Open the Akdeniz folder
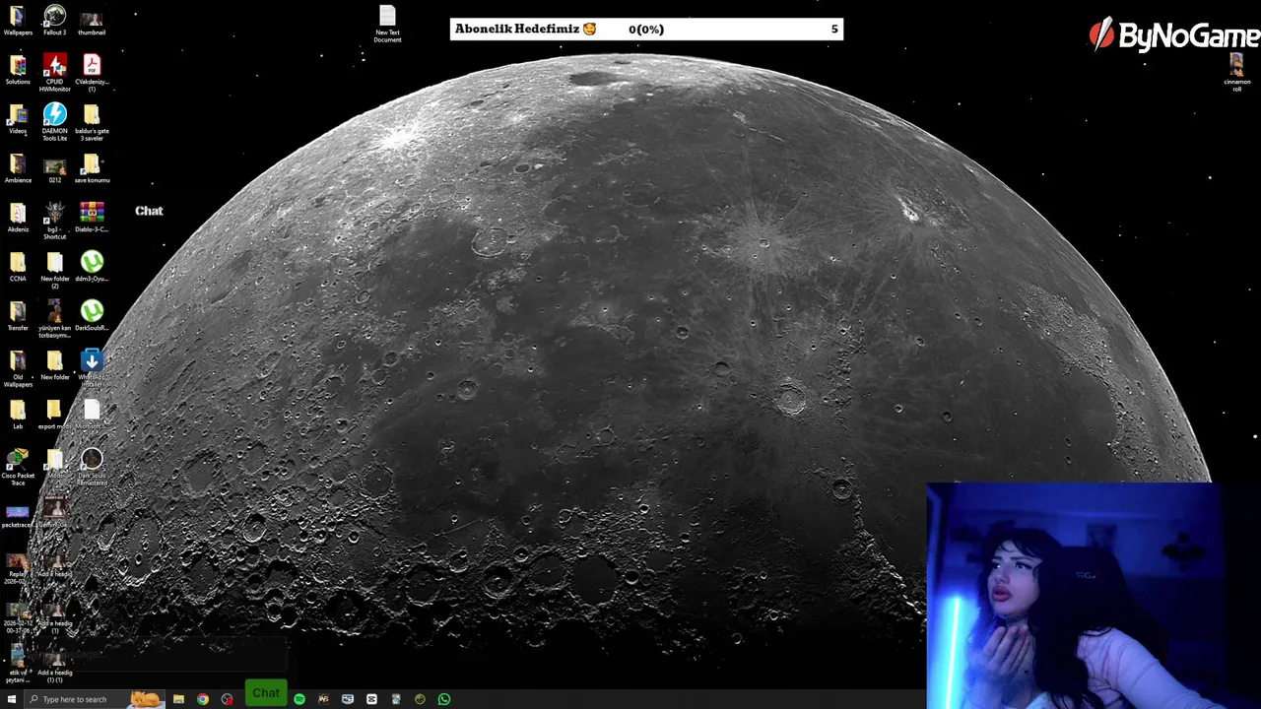Viewport: 1261px width, 709px height. coord(18,218)
